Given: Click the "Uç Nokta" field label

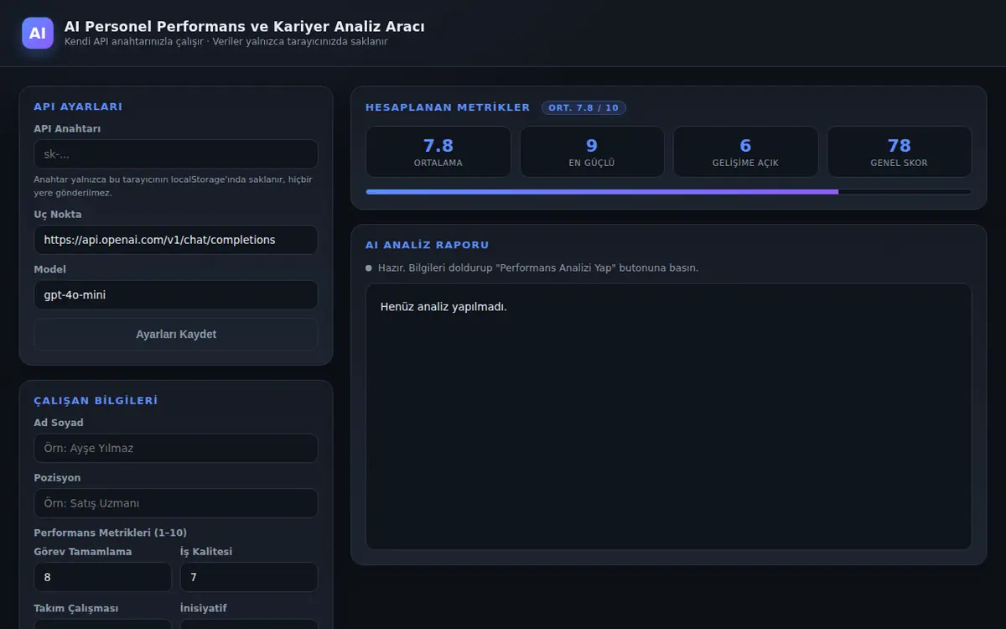Looking at the screenshot, I should point(58,214).
